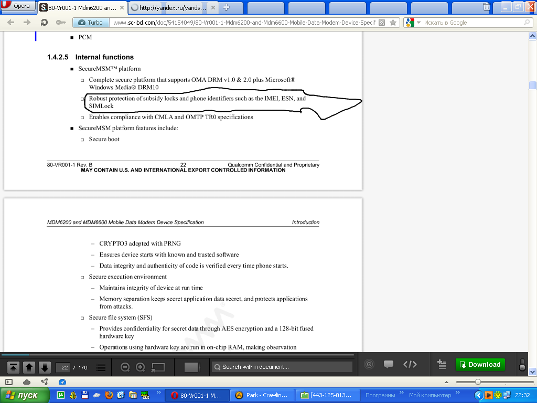This screenshot has width=537, height=403.
Task: Open the Opera main menu button
Action: (18, 6)
